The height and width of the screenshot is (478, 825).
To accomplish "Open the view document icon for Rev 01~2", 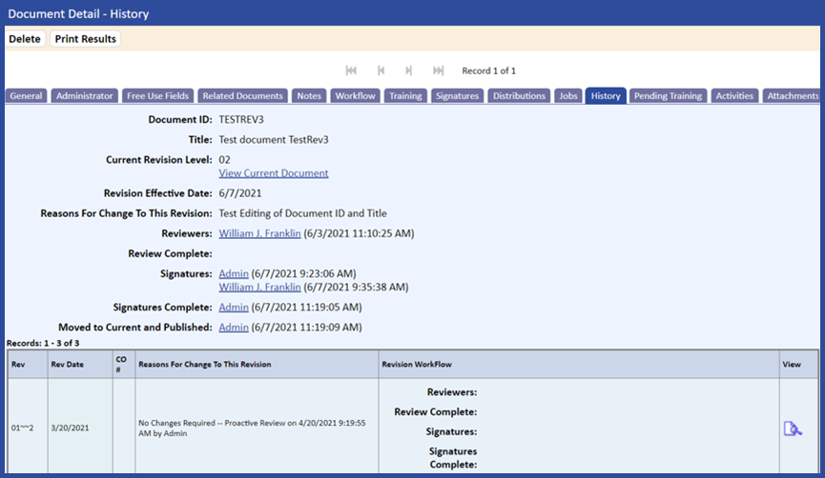I will point(792,428).
